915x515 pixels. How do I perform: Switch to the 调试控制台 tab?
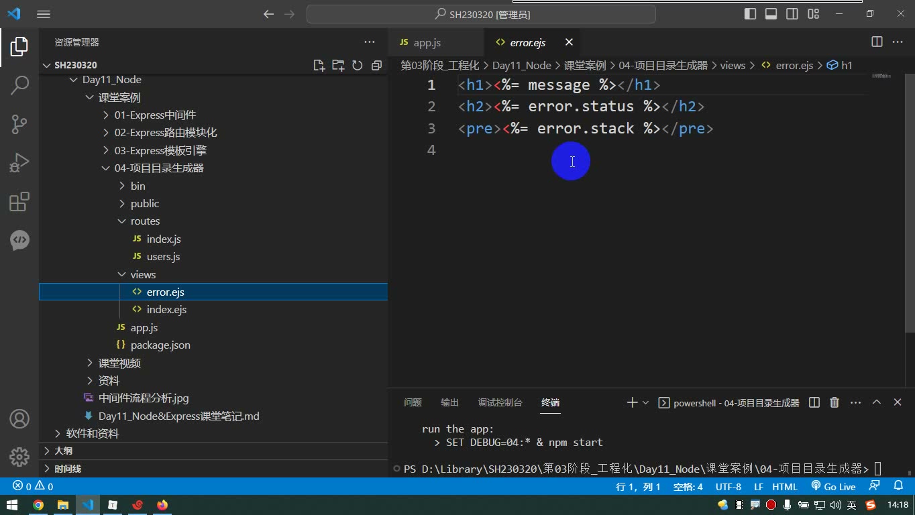coord(500,402)
